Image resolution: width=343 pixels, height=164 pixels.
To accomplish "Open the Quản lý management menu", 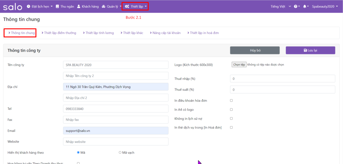I will pos(112,6).
